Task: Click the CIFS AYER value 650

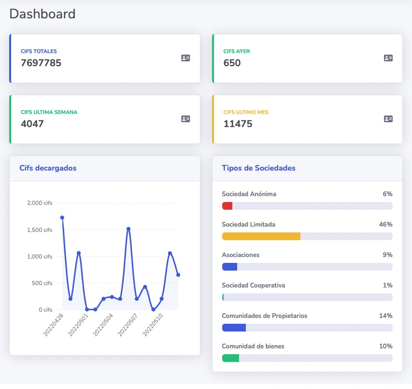Action: click(x=232, y=63)
